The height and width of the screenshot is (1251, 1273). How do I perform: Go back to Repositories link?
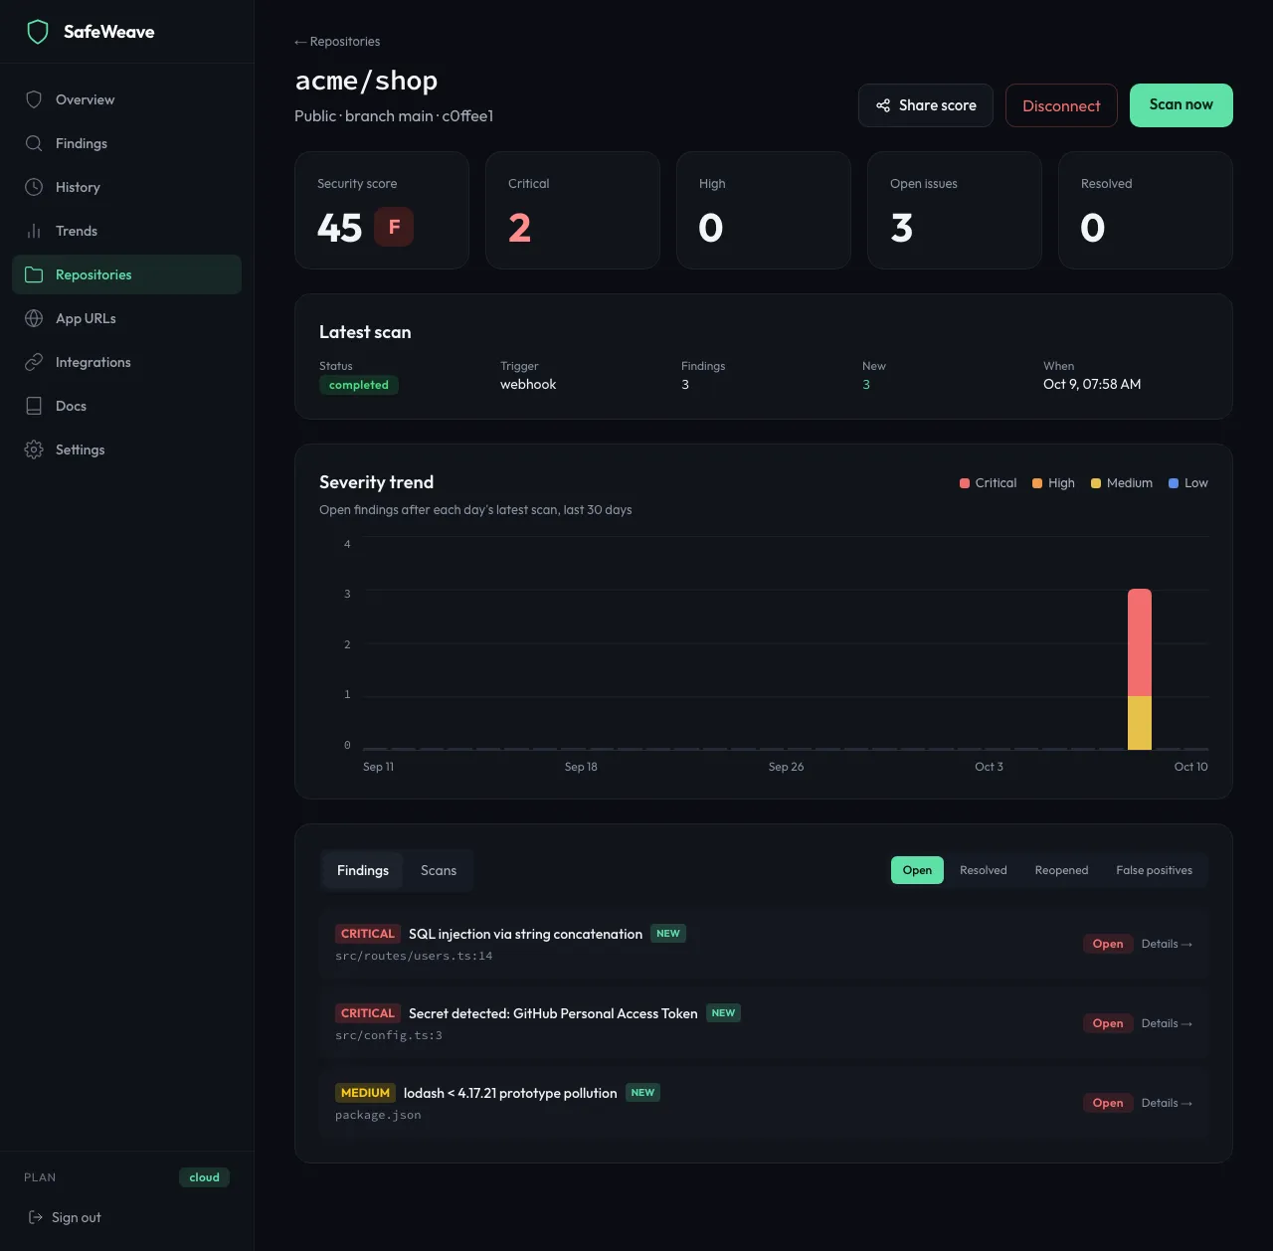click(337, 42)
